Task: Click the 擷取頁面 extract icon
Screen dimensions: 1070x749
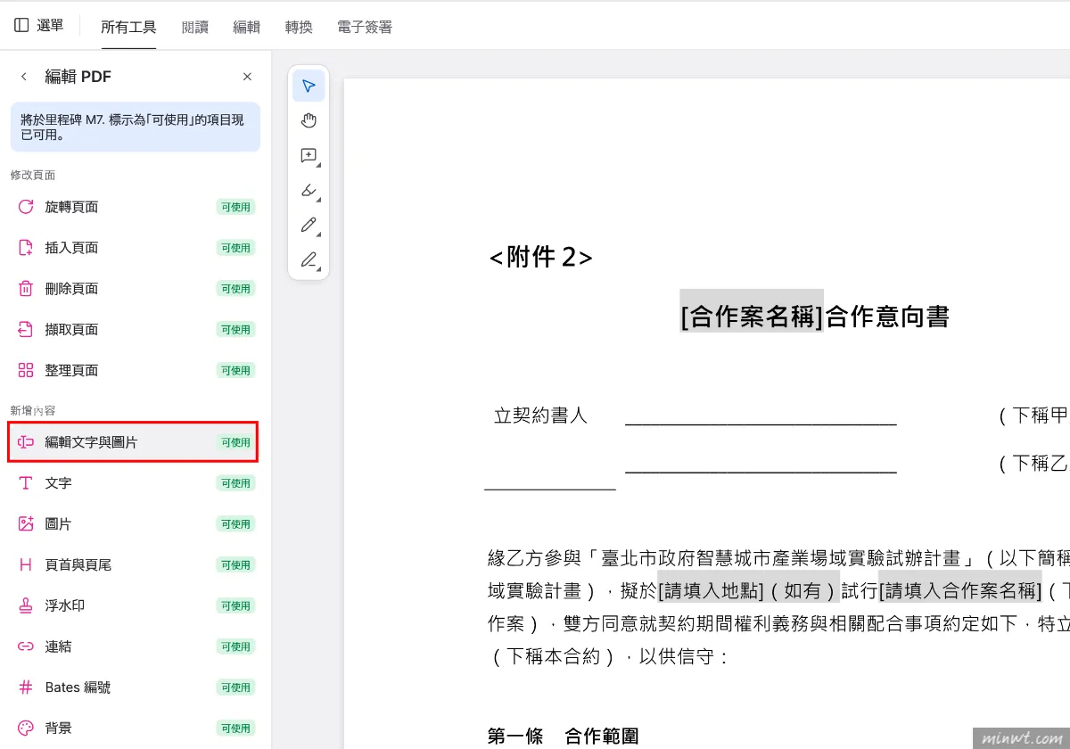Action: point(26,329)
